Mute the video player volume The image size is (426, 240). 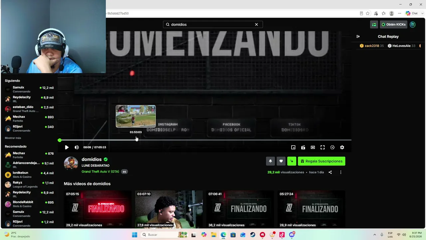[77, 147]
